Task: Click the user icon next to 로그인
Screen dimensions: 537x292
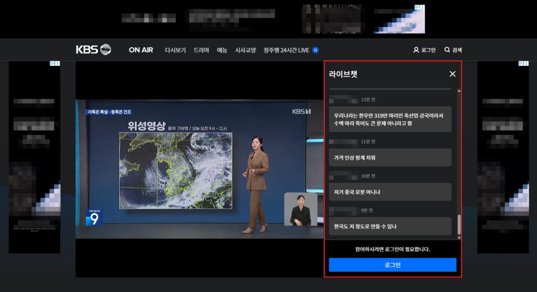Action: coord(416,50)
